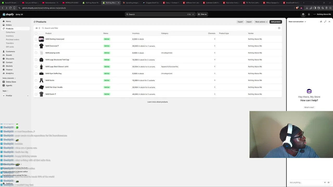Open the Home section icon in sidebar
The width and height of the screenshot is (333, 187).
coord(4,21)
